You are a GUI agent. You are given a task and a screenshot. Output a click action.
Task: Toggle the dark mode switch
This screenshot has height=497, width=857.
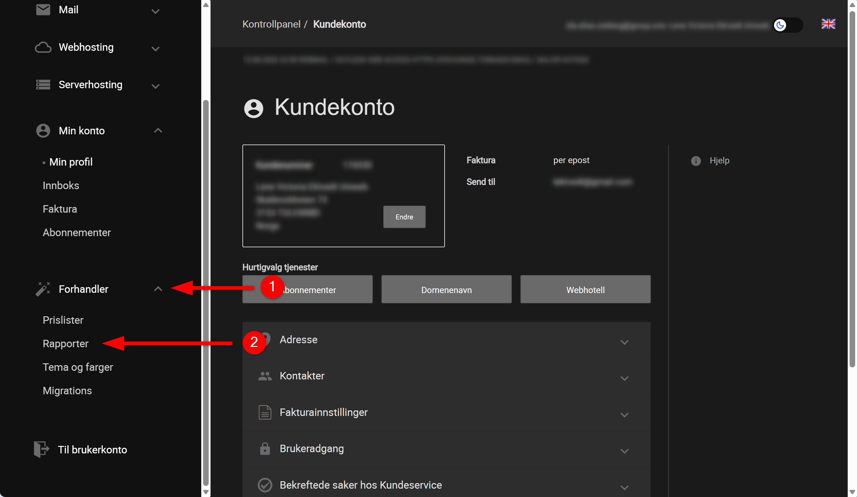788,25
